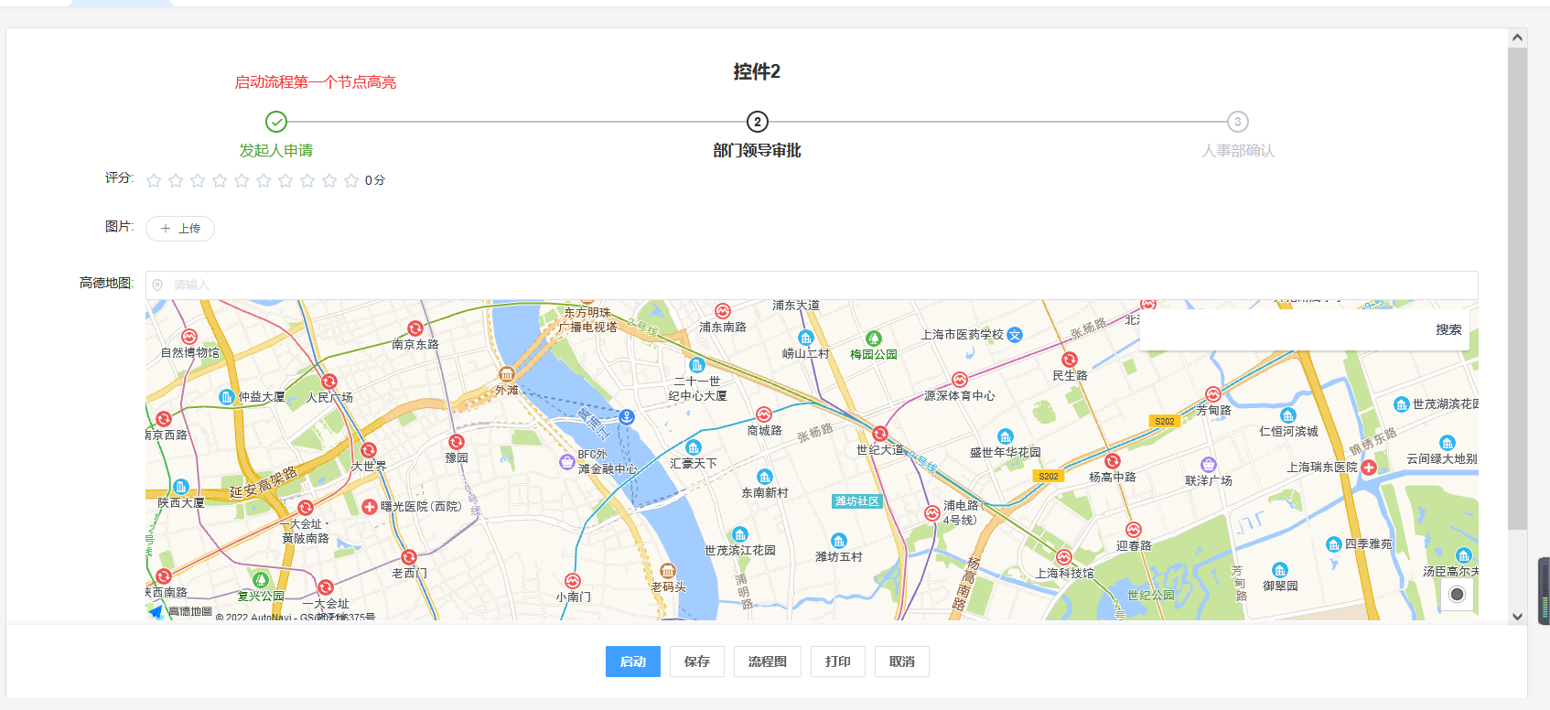Click 曙光医院(西院) hospital marker
Image resolution: width=1550 pixels, height=710 pixels.
(x=370, y=506)
